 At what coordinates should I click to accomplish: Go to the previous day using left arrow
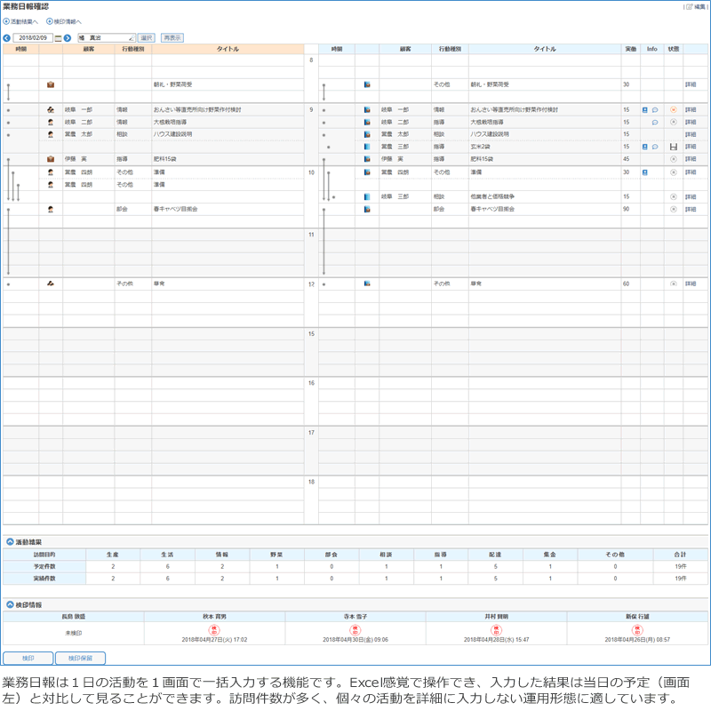[x=7, y=38]
